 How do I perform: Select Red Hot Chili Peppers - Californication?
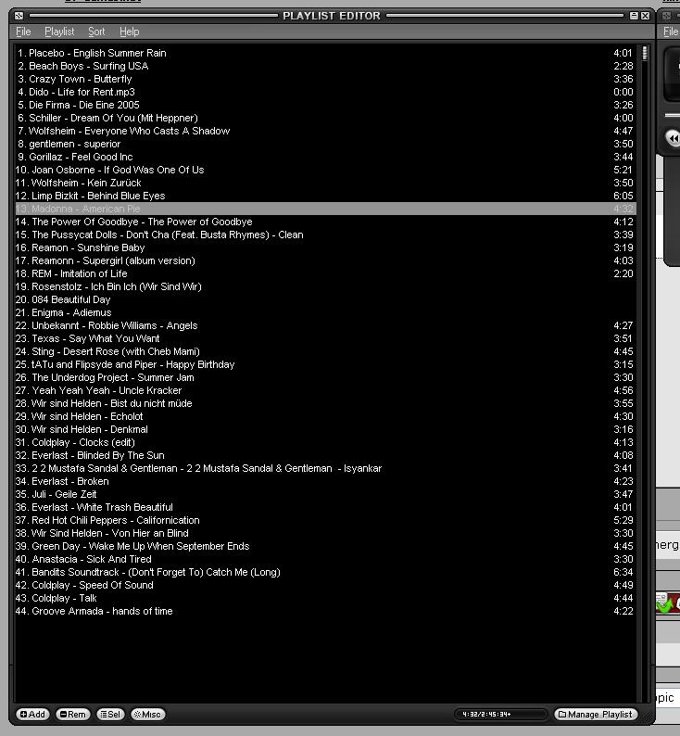(x=325, y=521)
